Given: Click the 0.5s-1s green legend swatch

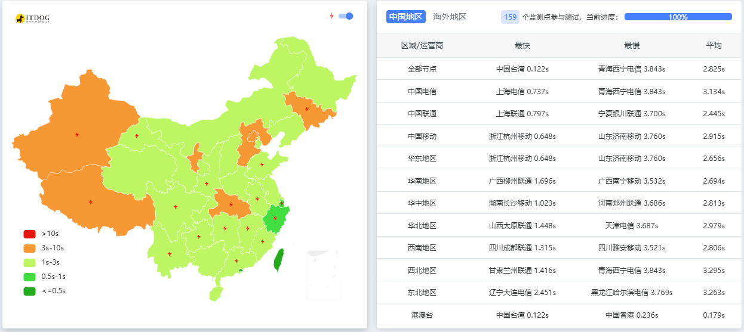Looking at the screenshot, I should (30, 277).
